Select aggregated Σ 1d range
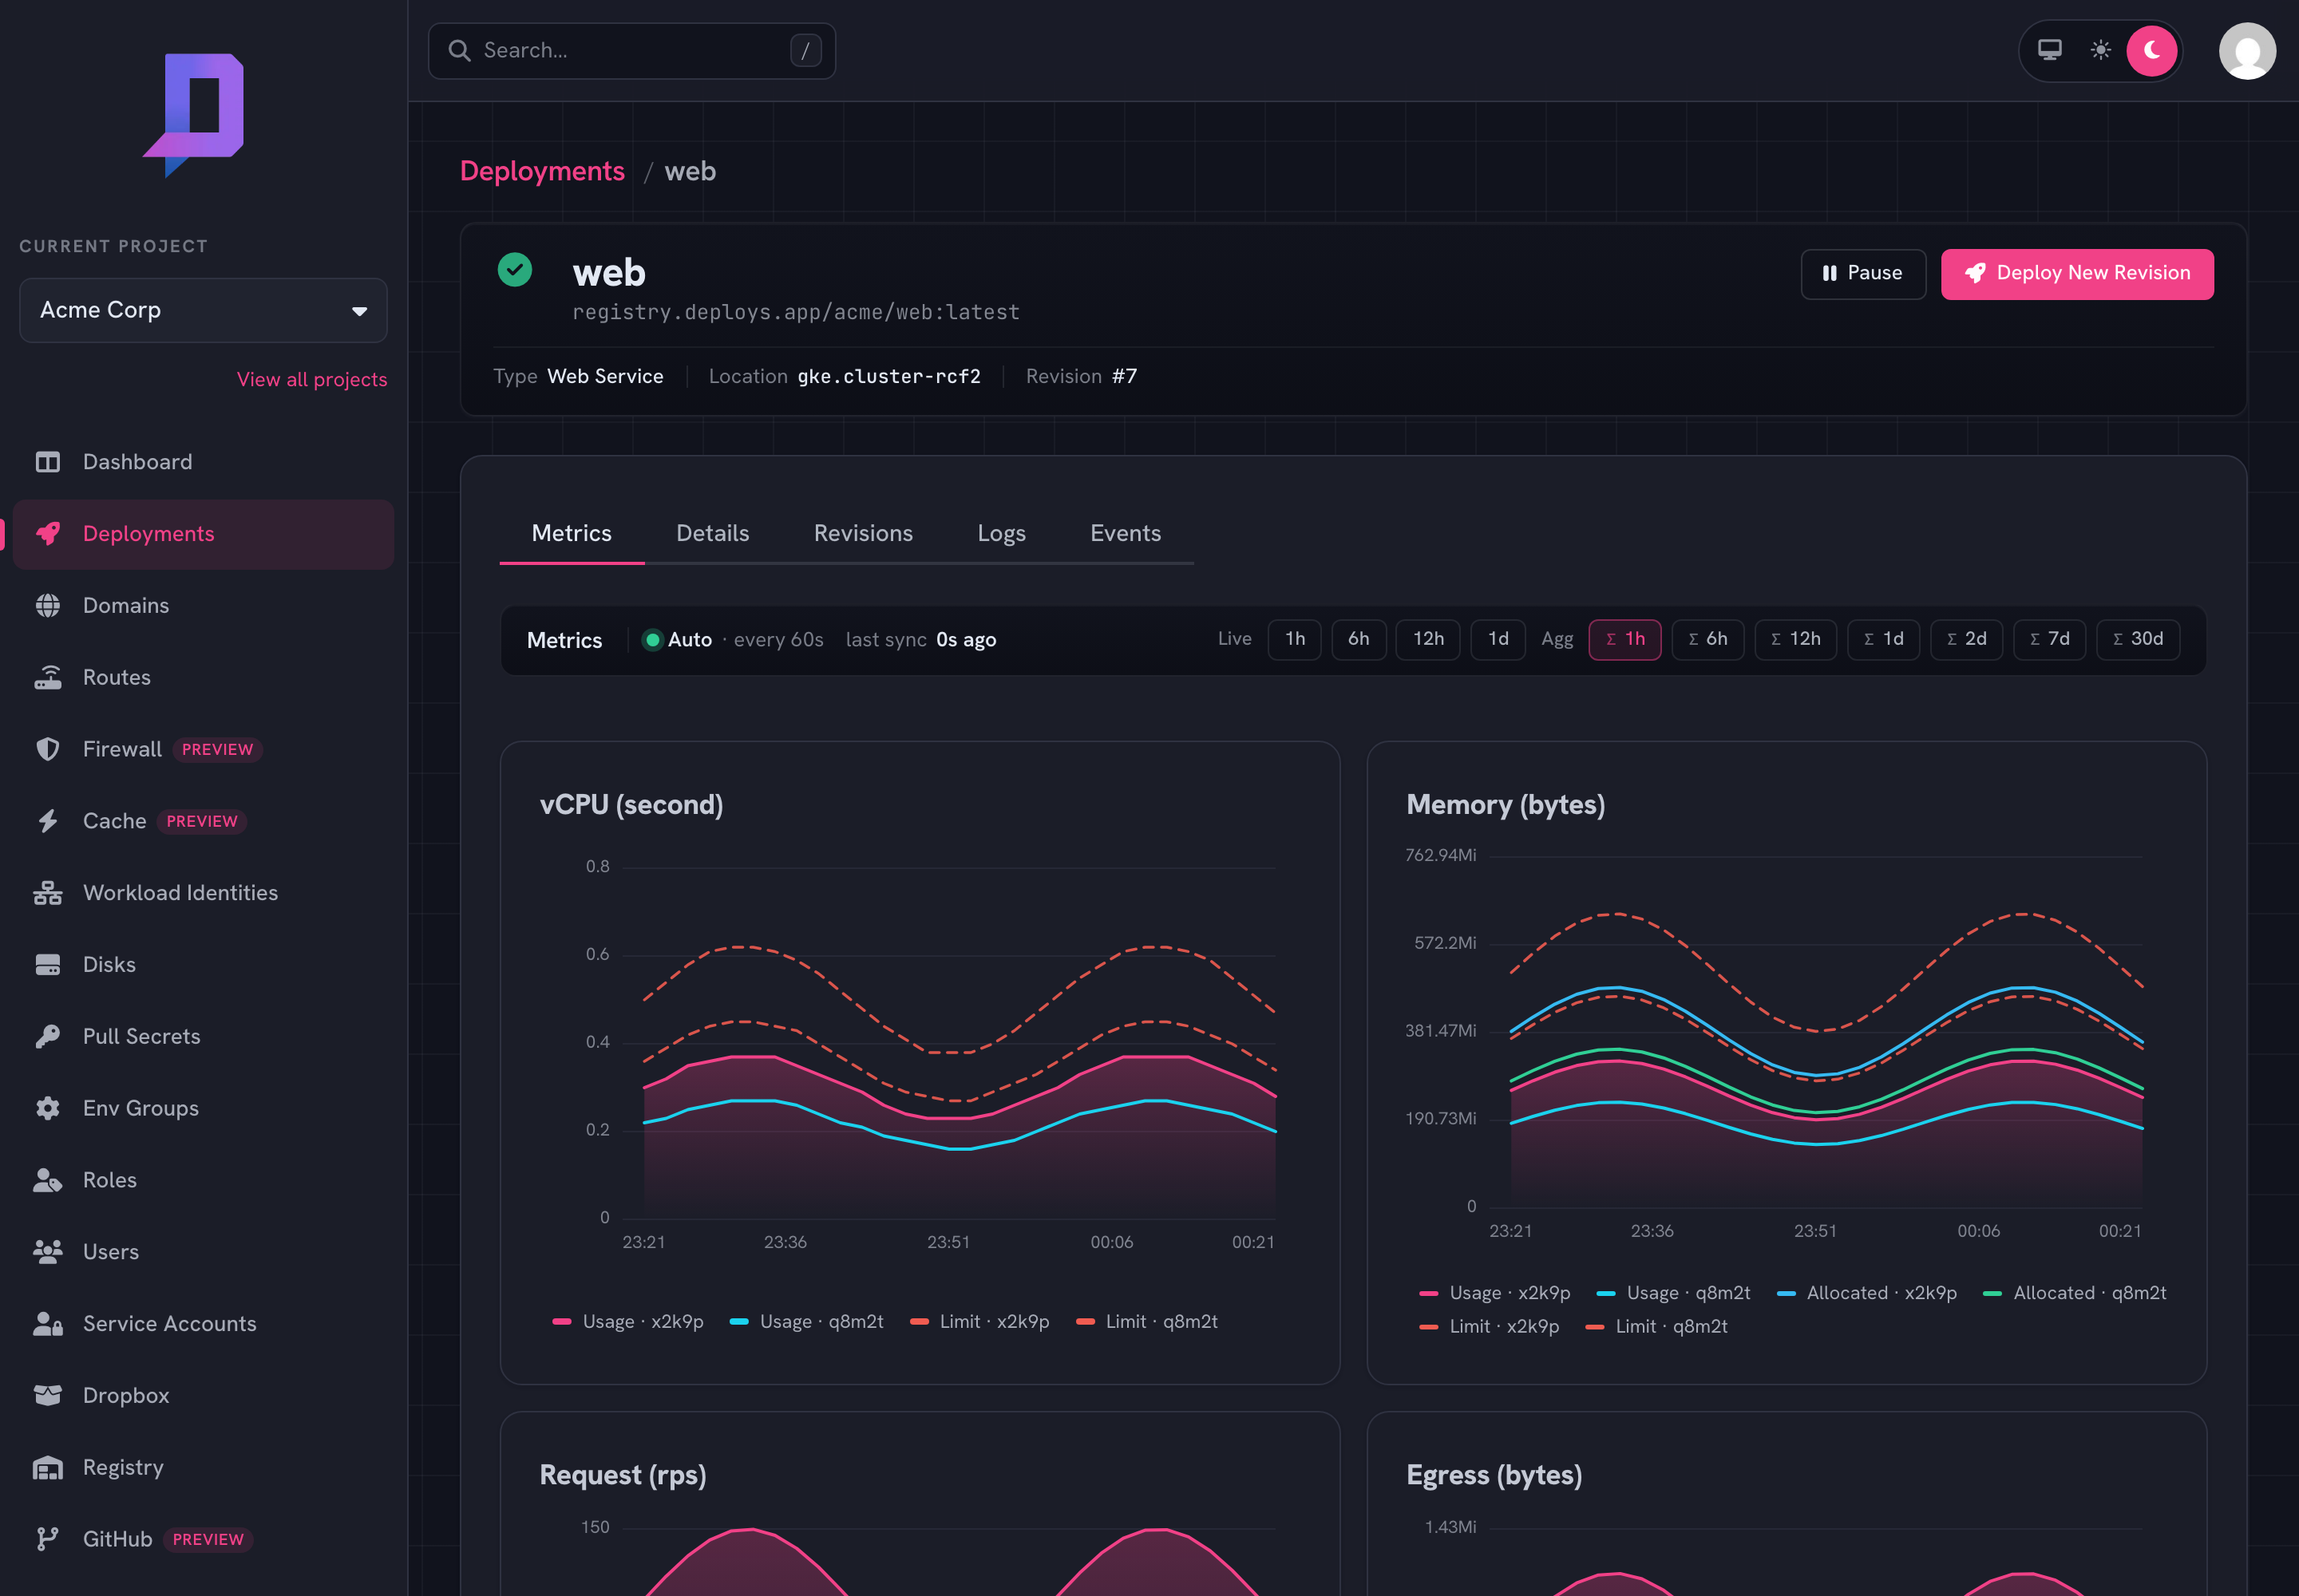Screen dimensions: 2299x1596 [x=1883, y=640]
